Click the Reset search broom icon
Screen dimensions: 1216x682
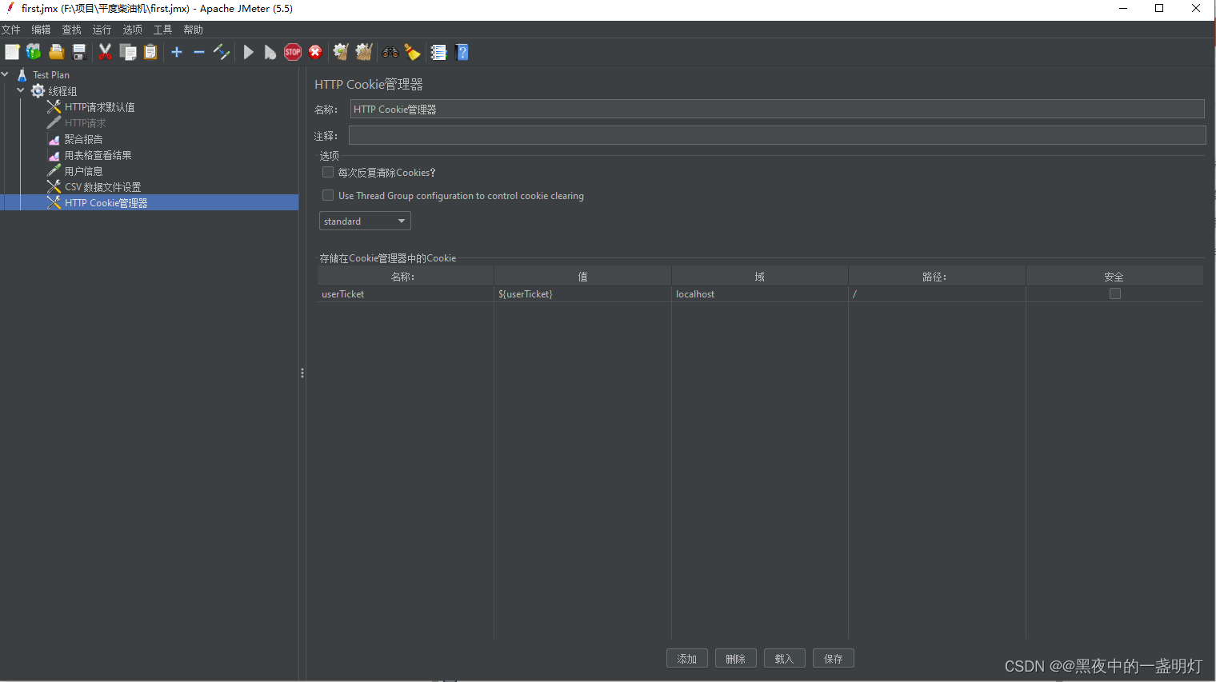pos(413,52)
